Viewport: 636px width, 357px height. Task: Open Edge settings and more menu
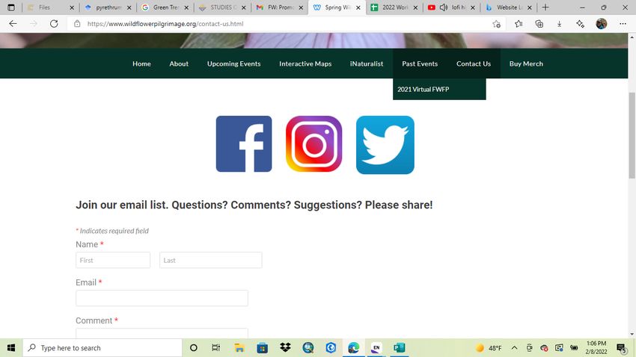tap(623, 24)
